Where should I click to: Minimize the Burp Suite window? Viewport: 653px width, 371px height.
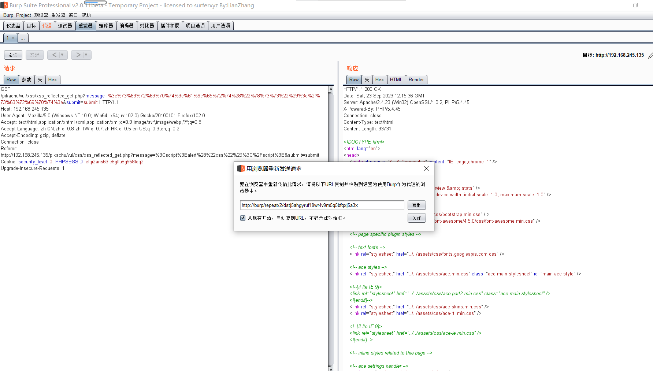[614, 5]
